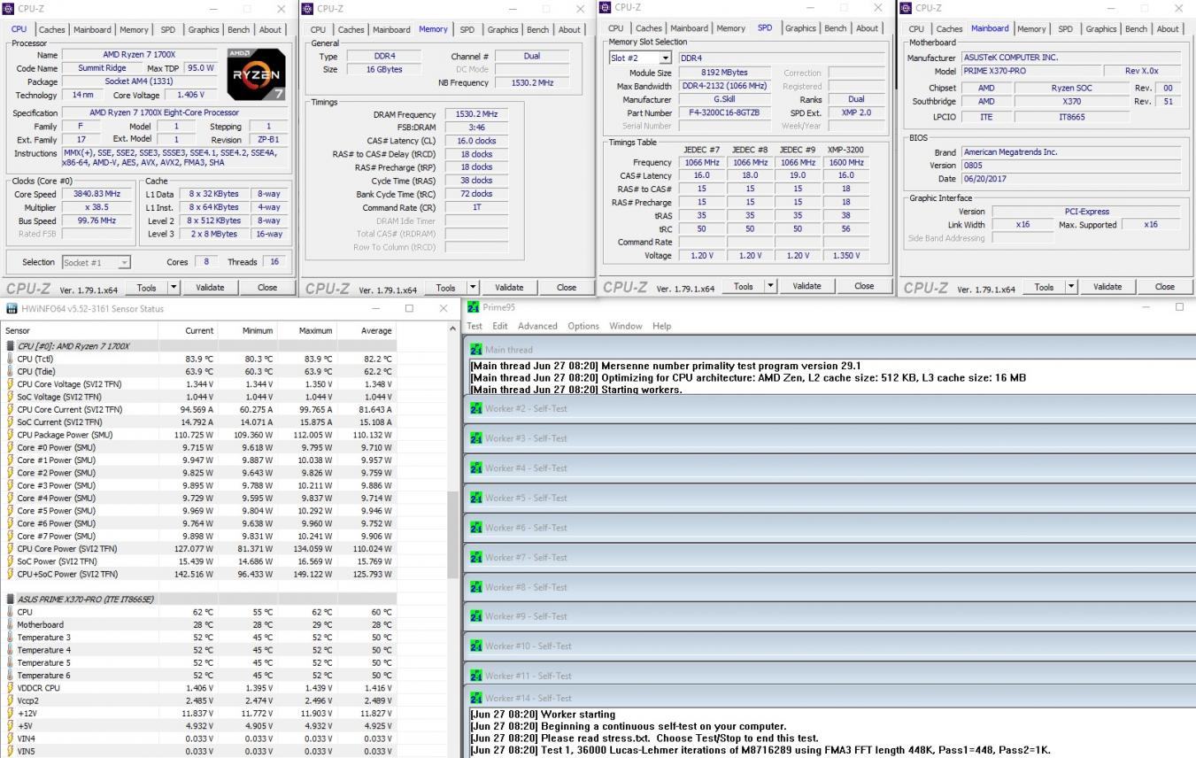This screenshot has height=758, width=1196.
Task: Click the ASUS PRIME X370-PRO sensor group icon
Action: coord(10,599)
